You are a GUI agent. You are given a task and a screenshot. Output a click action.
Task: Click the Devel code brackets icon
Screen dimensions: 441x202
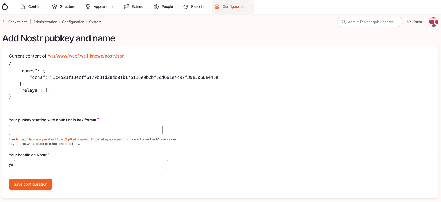point(409,22)
